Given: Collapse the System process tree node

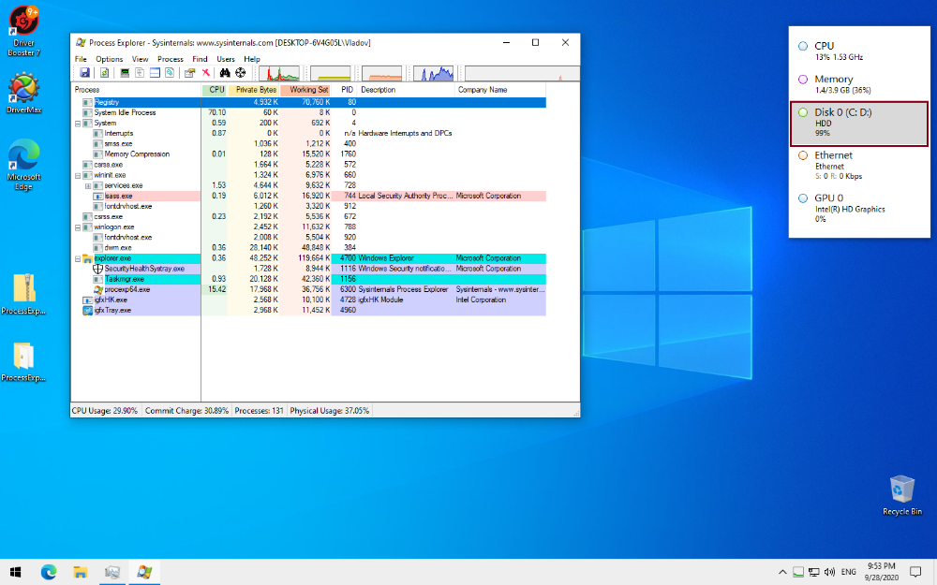Looking at the screenshot, I should [x=78, y=124].
